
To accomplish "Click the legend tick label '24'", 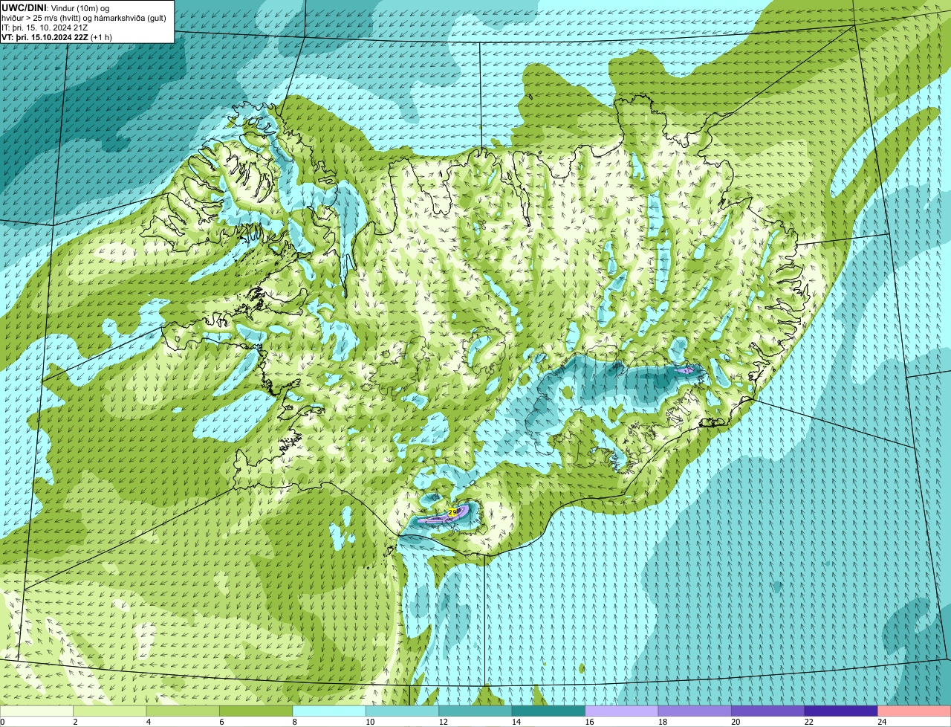I will pos(881,722).
